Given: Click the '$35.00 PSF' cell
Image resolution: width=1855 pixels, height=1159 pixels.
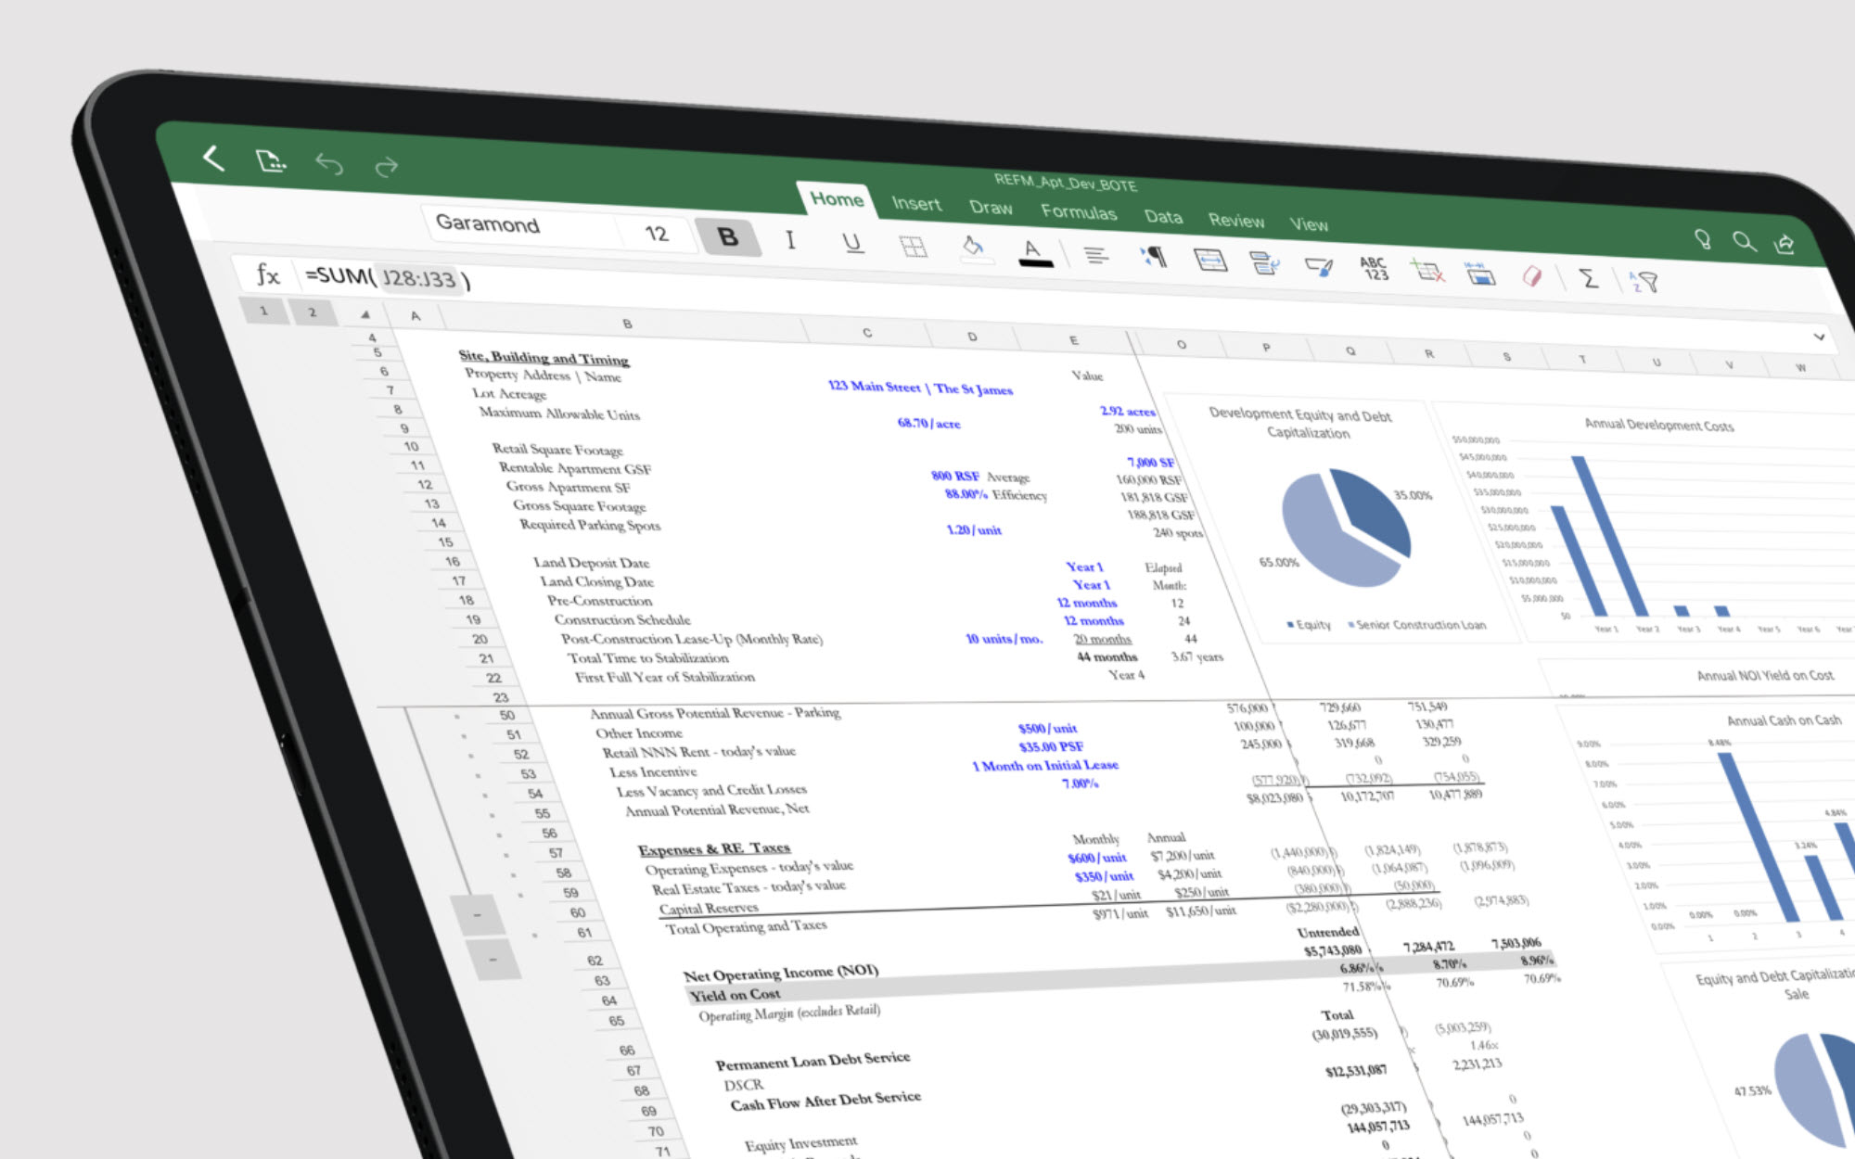Looking at the screenshot, I should [1050, 747].
